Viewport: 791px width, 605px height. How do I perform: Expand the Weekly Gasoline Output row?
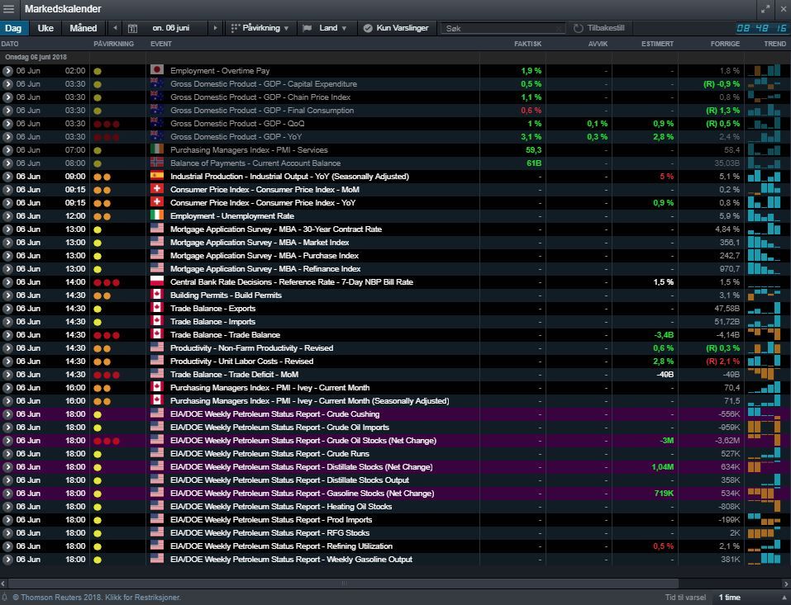pos(7,559)
